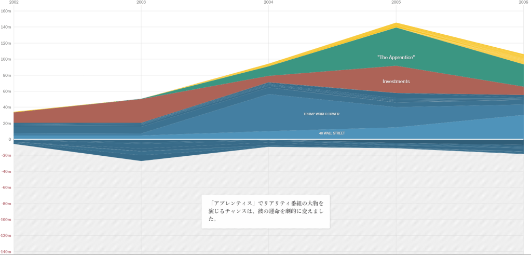Select the Investments label in red area
Screen dimensions: 531x256
396,82
